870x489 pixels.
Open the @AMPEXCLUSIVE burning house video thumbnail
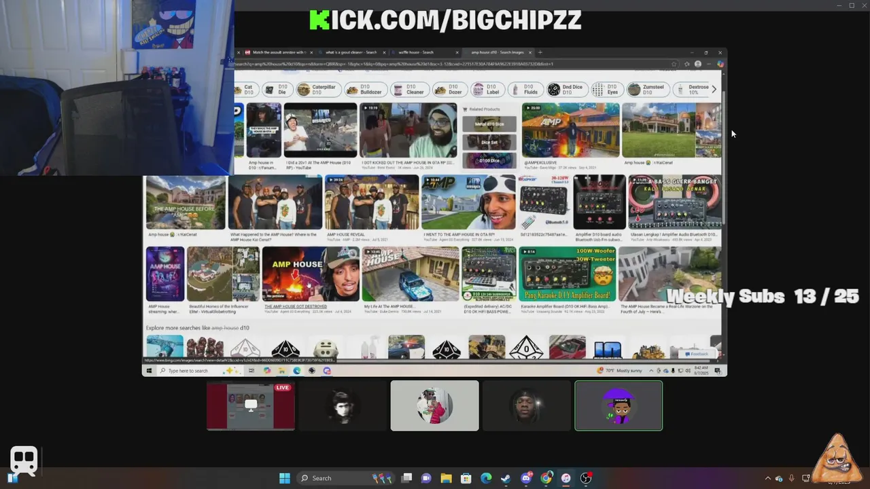pyautogui.click(x=571, y=130)
